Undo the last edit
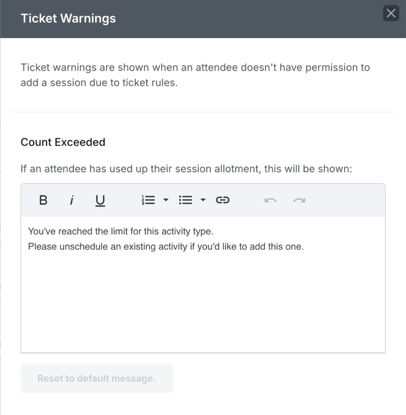The height and width of the screenshot is (415, 406). (x=270, y=200)
